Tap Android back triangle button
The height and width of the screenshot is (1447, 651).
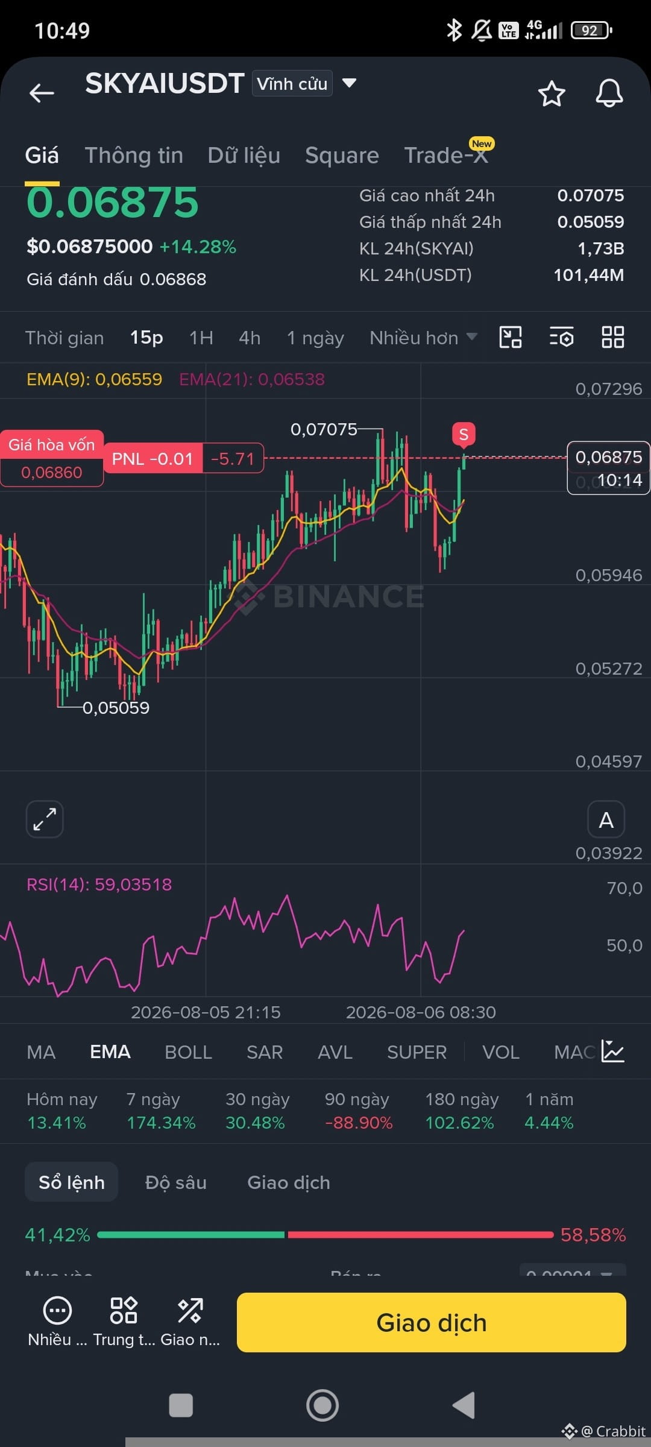click(464, 1405)
